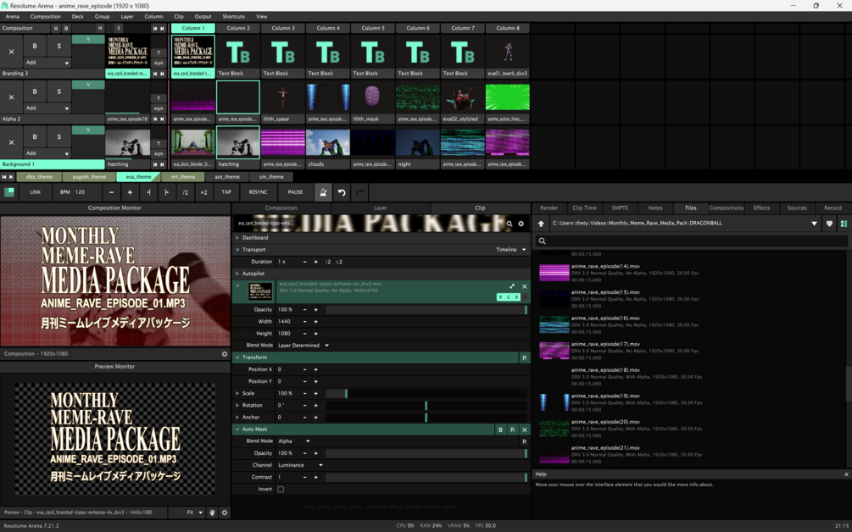Clear the composition with the top X button
Screen dimensions: 852x532
pyautogui.click(x=55, y=28)
